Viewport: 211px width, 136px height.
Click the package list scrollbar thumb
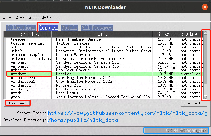tap(205, 89)
